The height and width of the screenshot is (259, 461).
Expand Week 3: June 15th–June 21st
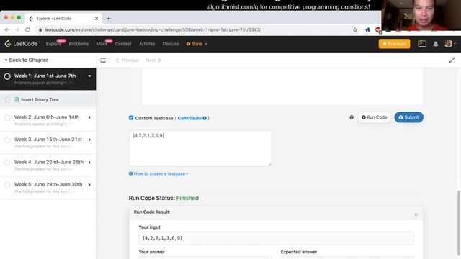click(x=89, y=140)
